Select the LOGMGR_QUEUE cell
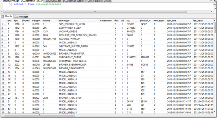This screenshot has width=217, height=118. [78, 31]
